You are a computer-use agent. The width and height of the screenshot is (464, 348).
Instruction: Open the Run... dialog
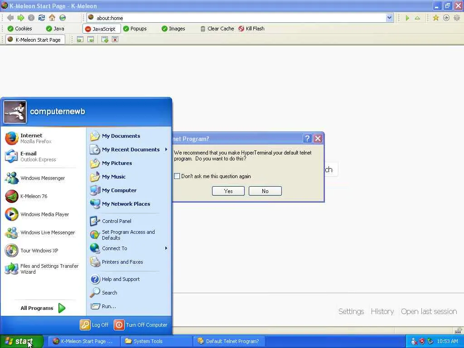129,306
